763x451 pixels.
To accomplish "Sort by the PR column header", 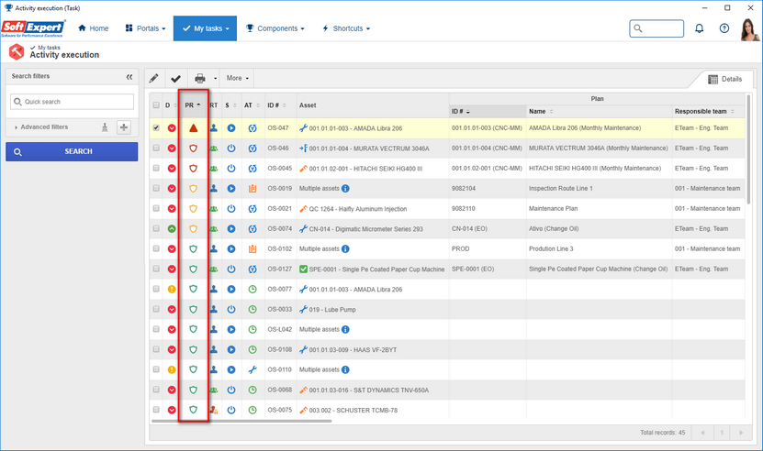I will coord(193,105).
